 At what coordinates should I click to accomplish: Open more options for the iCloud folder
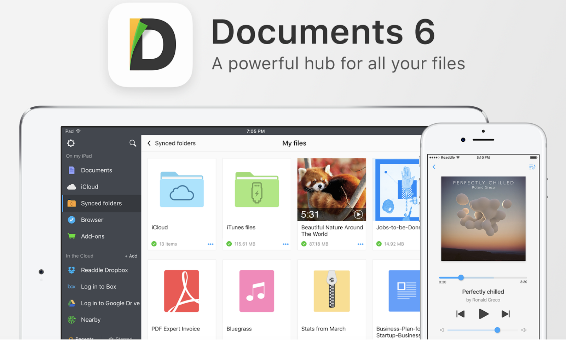tap(210, 244)
